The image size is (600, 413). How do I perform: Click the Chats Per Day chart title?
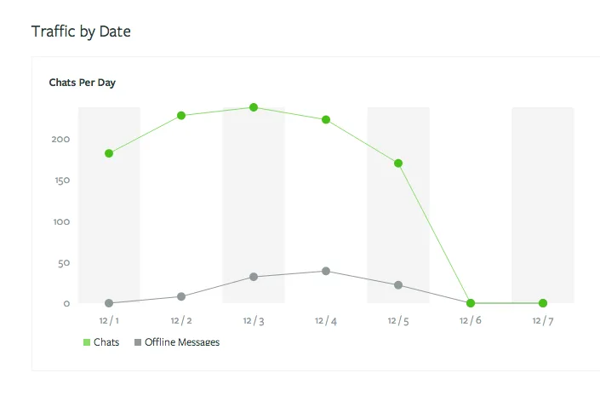83,83
